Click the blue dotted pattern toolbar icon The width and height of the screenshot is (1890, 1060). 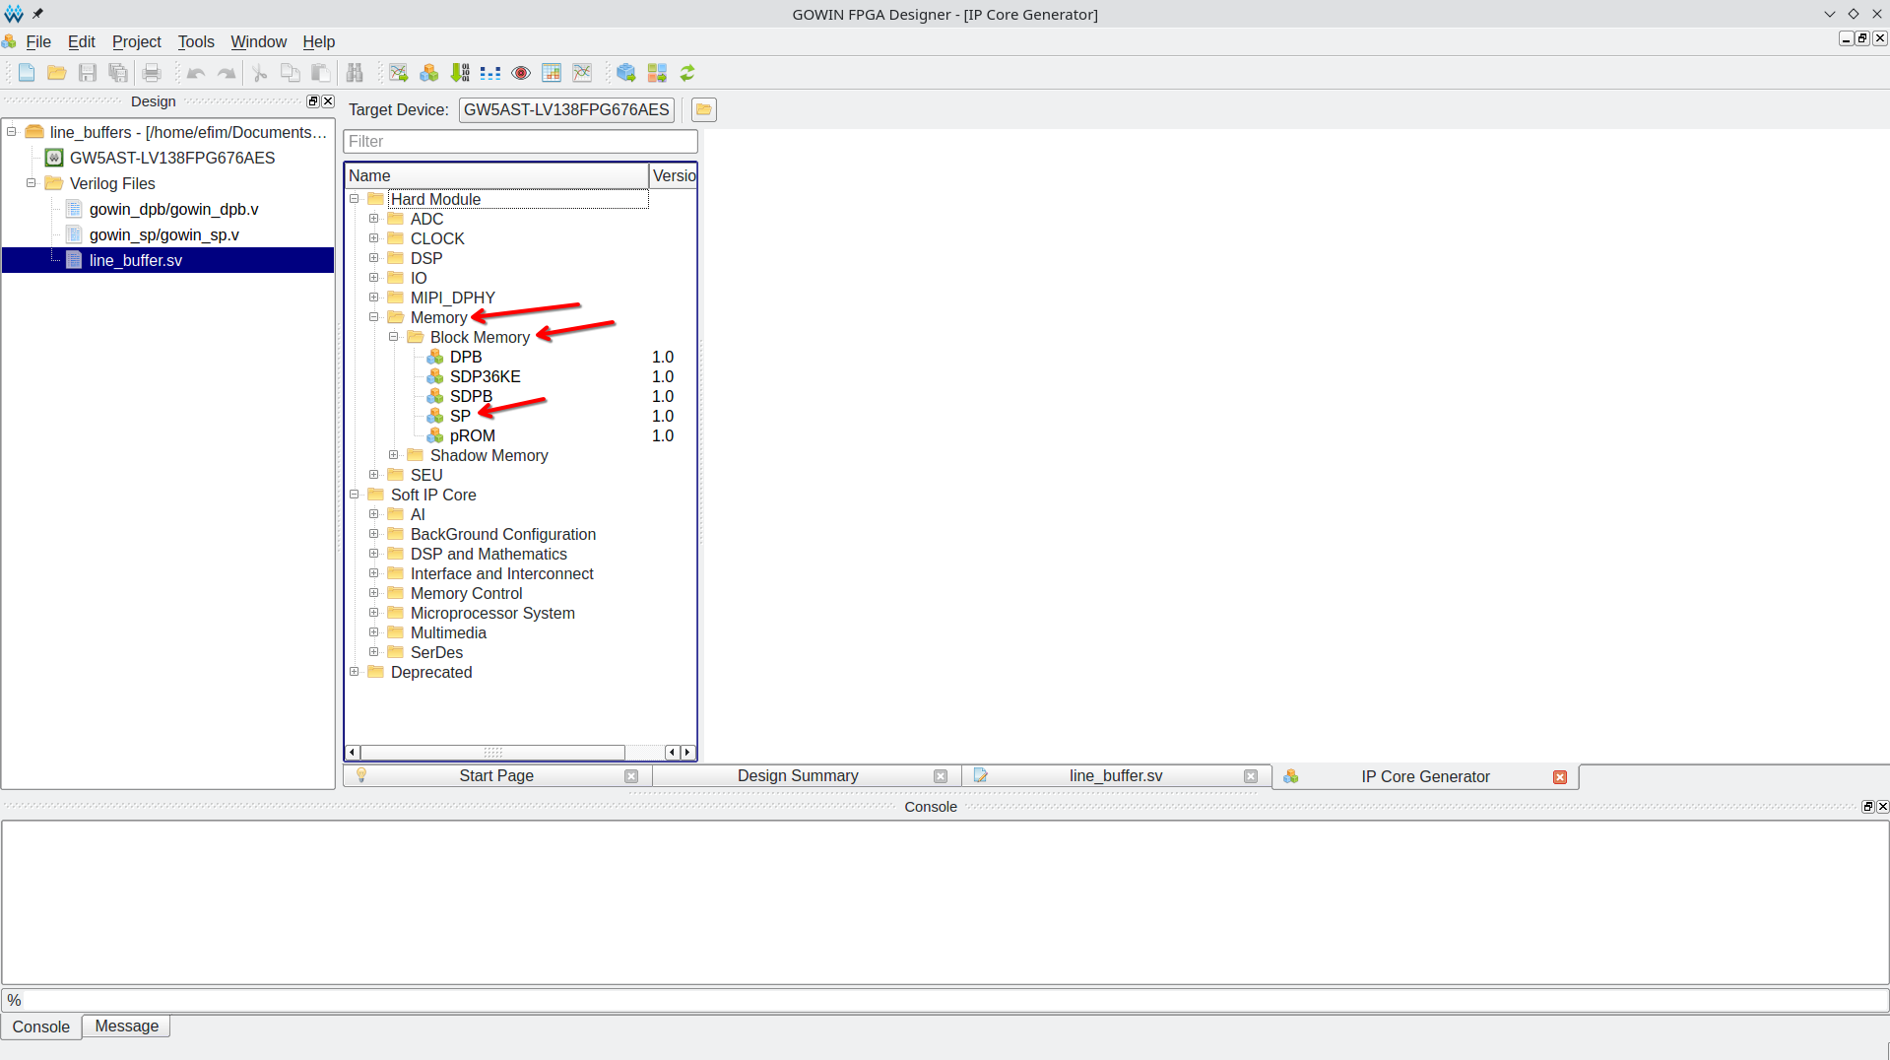tap(490, 73)
